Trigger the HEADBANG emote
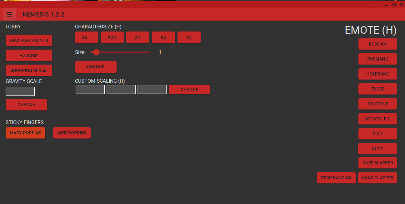This screenshot has width=405, height=204. click(378, 74)
